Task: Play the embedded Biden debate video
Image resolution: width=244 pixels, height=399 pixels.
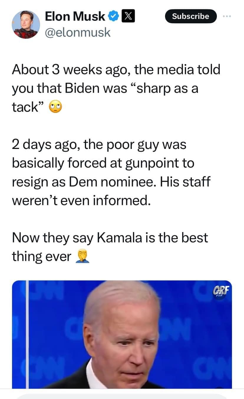Action: point(122,334)
